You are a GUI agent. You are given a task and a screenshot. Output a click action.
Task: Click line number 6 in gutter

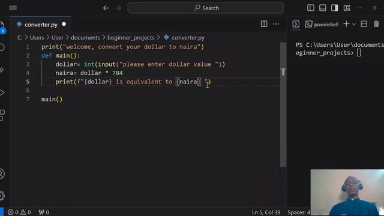click(x=28, y=91)
